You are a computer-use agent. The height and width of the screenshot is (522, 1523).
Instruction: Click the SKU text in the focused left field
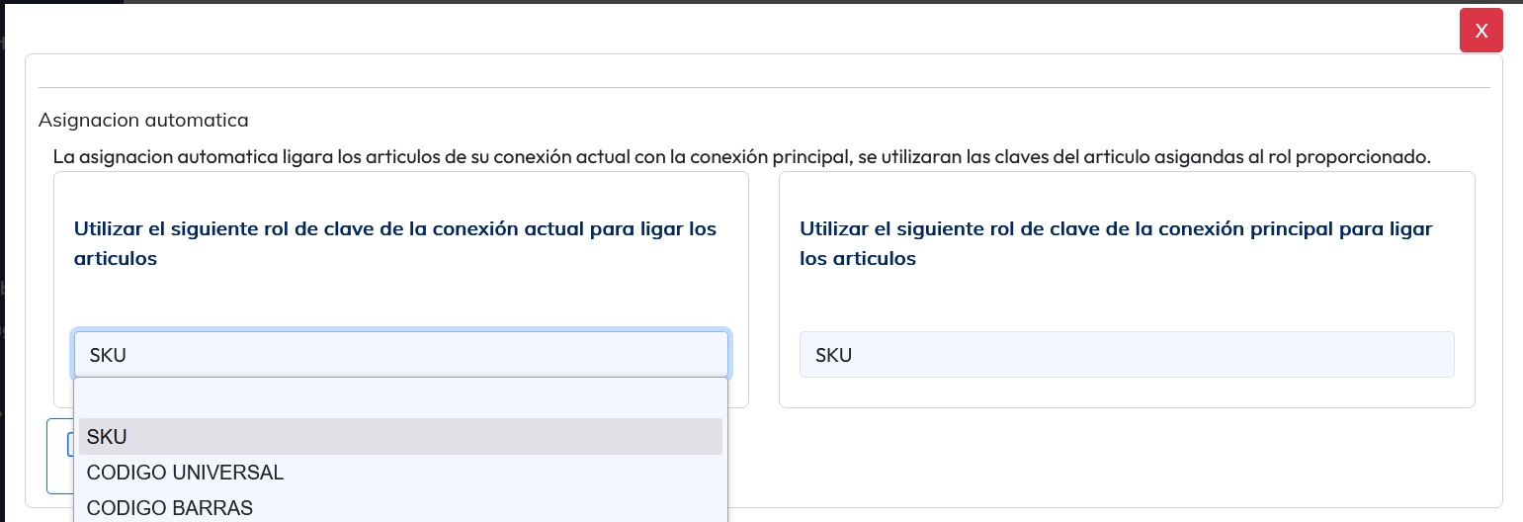point(108,355)
